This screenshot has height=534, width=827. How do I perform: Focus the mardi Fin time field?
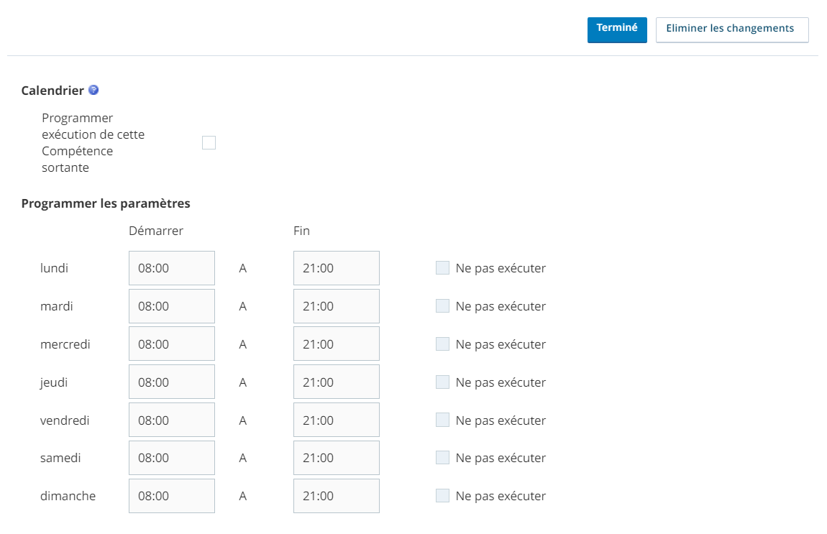pyautogui.click(x=337, y=305)
